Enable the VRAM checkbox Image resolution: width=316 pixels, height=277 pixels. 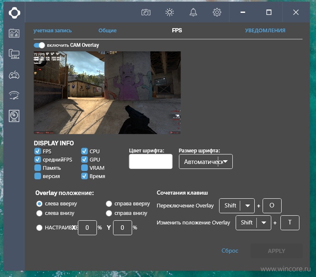tap(84, 168)
